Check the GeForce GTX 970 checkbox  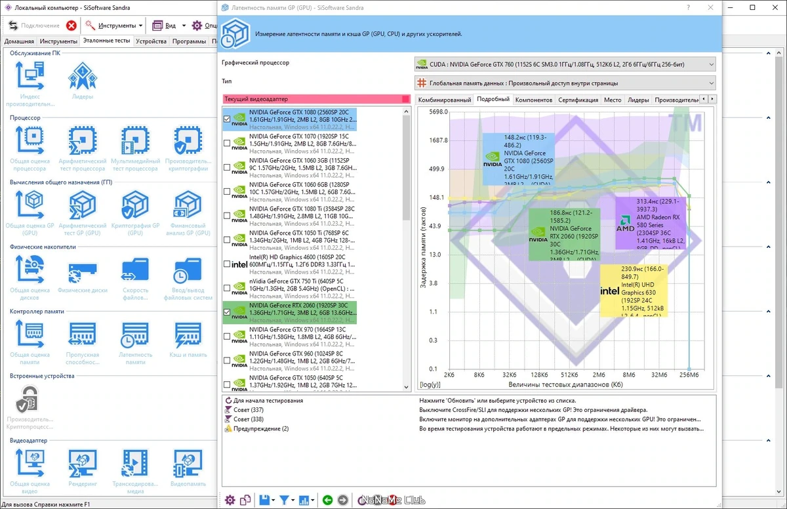point(227,336)
